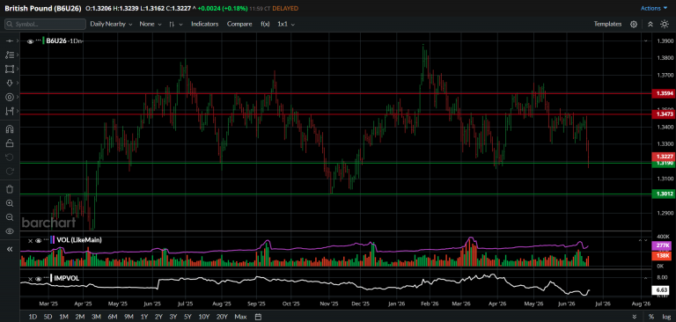Open the f(x) expressions menu
This screenshot has height=322, width=676.
265,24
